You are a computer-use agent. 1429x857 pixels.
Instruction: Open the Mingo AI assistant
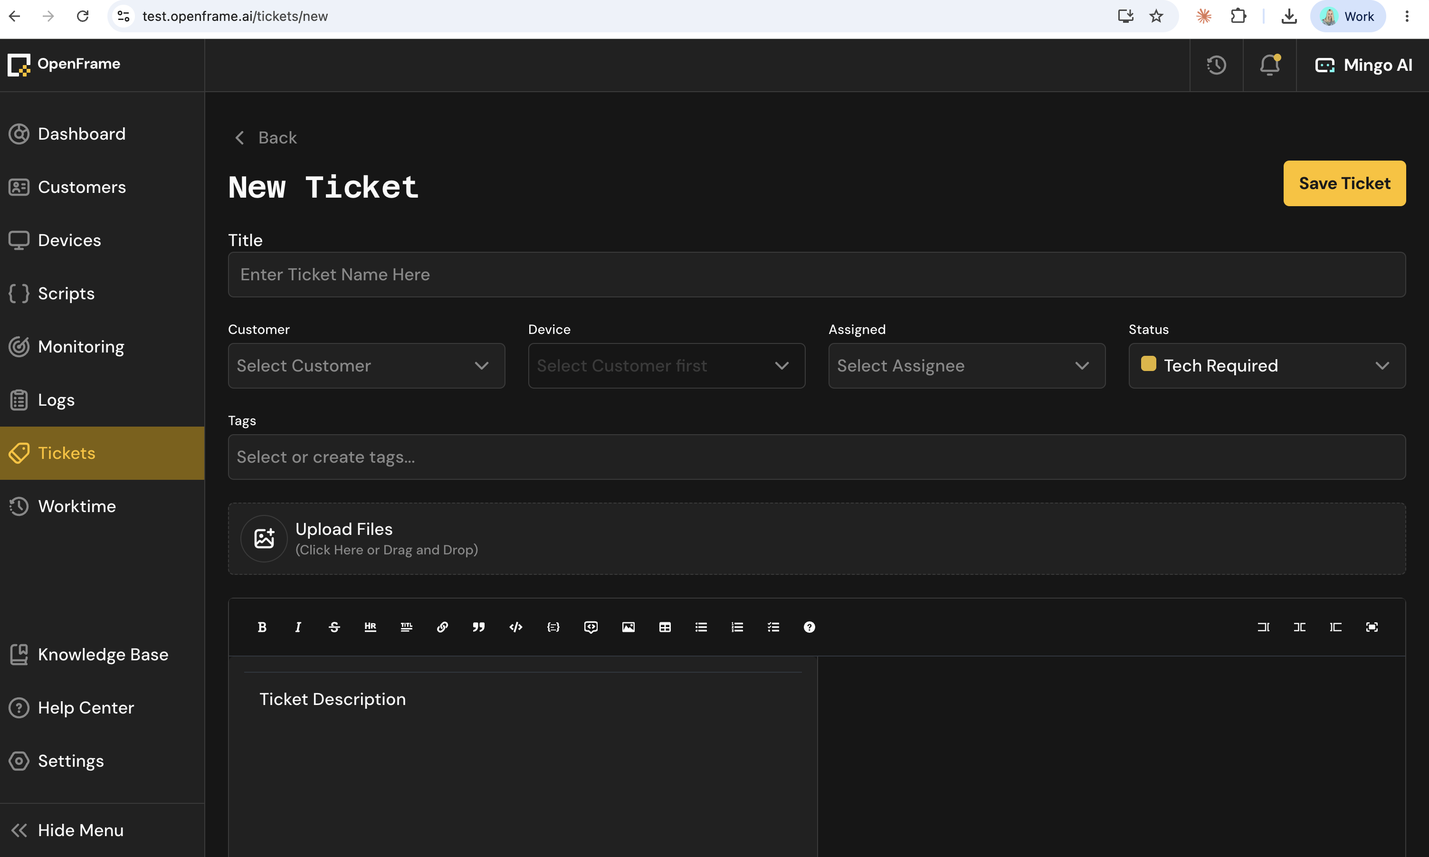click(x=1363, y=65)
